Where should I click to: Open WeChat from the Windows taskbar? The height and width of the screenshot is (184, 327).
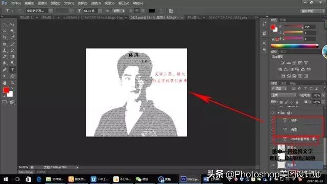coord(142,179)
